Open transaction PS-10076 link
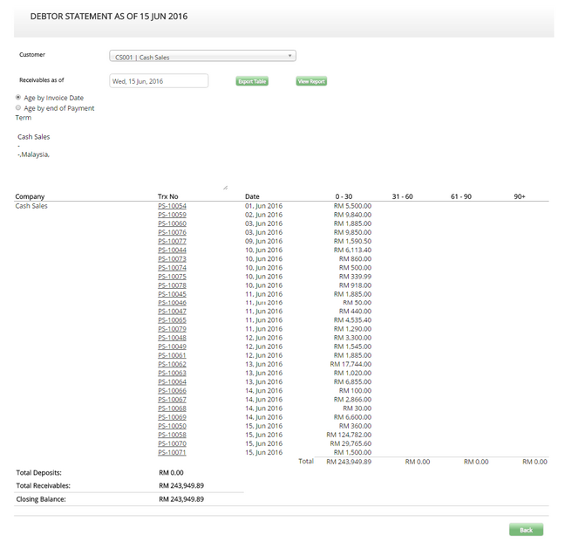The width and height of the screenshot is (565, 542). [172, 232]
